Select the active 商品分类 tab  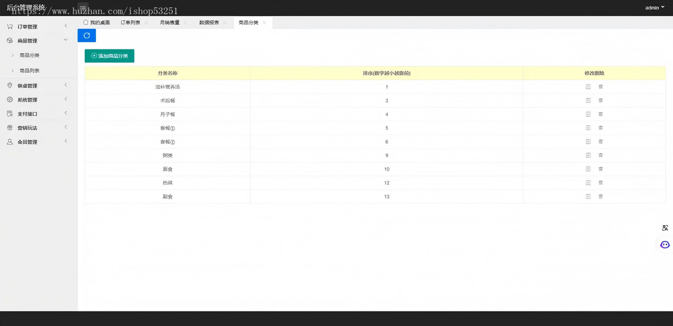[x=248, y=22]
